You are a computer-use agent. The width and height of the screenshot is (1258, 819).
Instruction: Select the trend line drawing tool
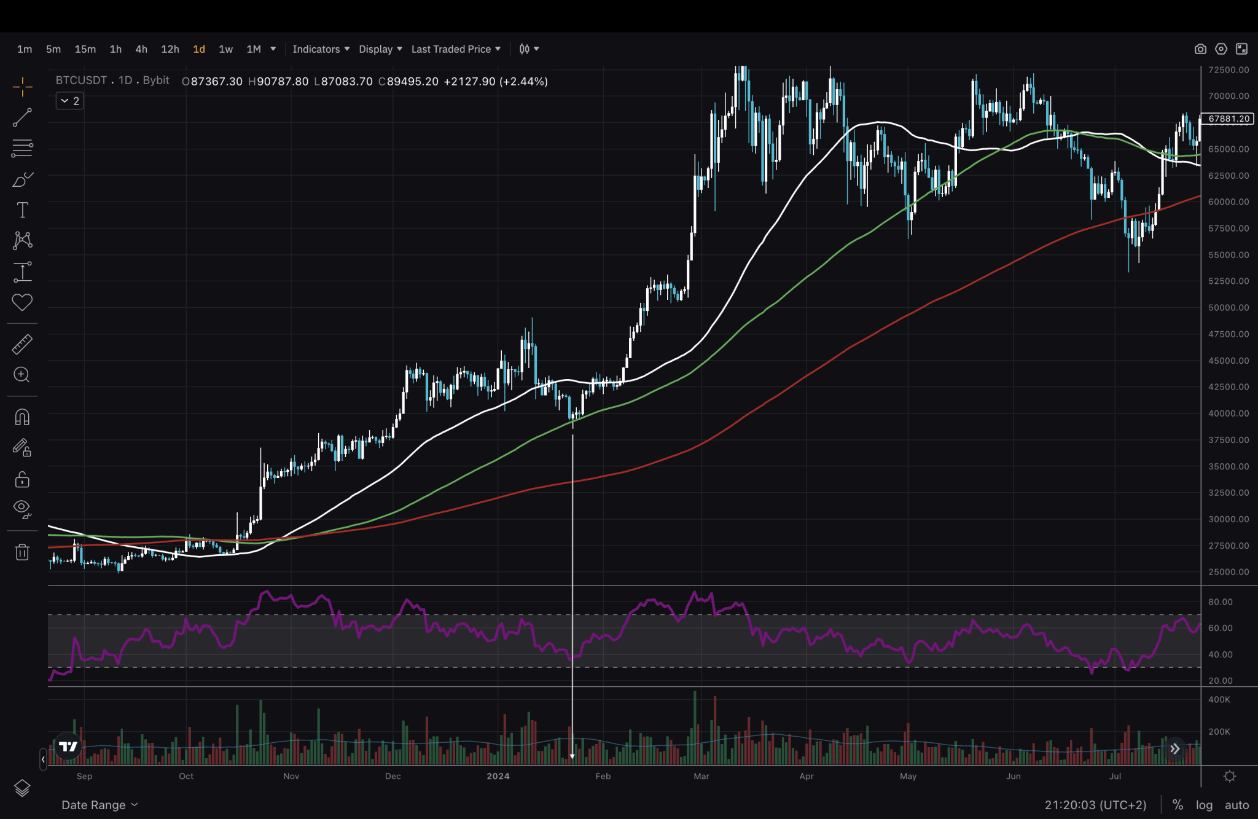22,117
